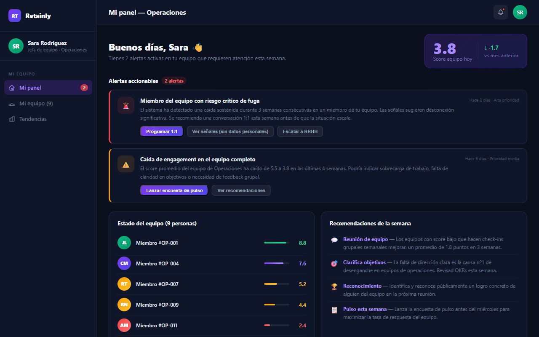
Task: Click the AM avatar for Miembro #OP-011
Action: [x=124, y=325]
